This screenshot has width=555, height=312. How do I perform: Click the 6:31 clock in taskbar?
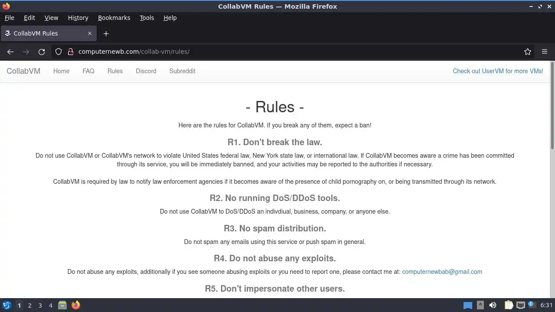click(546, 305)
